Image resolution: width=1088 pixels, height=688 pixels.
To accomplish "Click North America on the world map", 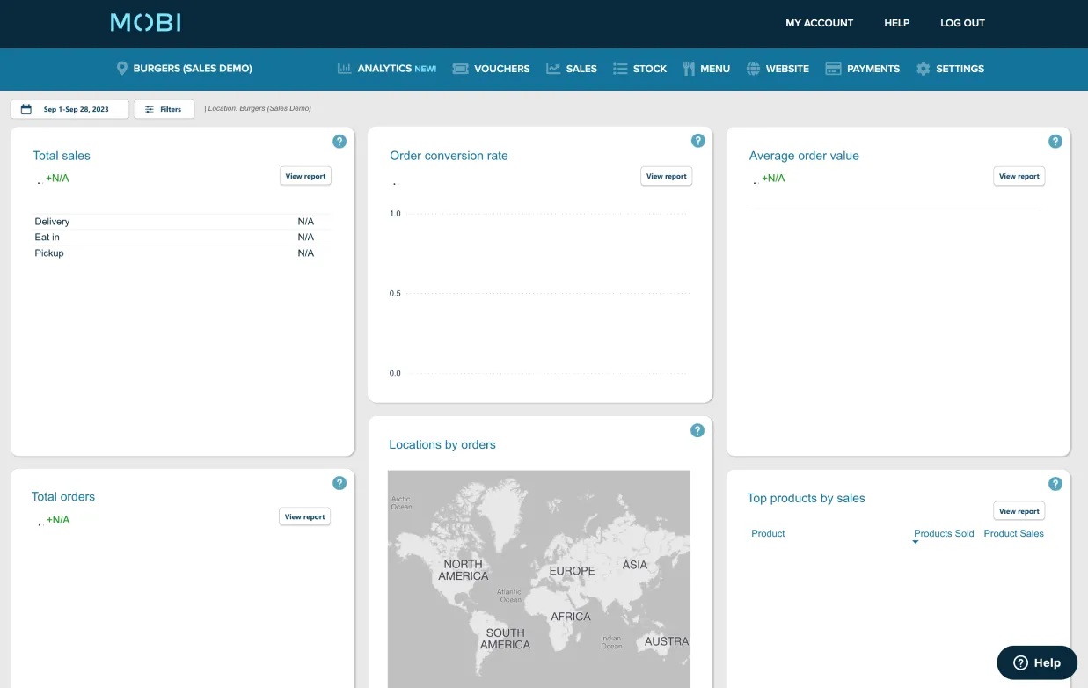I will 463,570.
